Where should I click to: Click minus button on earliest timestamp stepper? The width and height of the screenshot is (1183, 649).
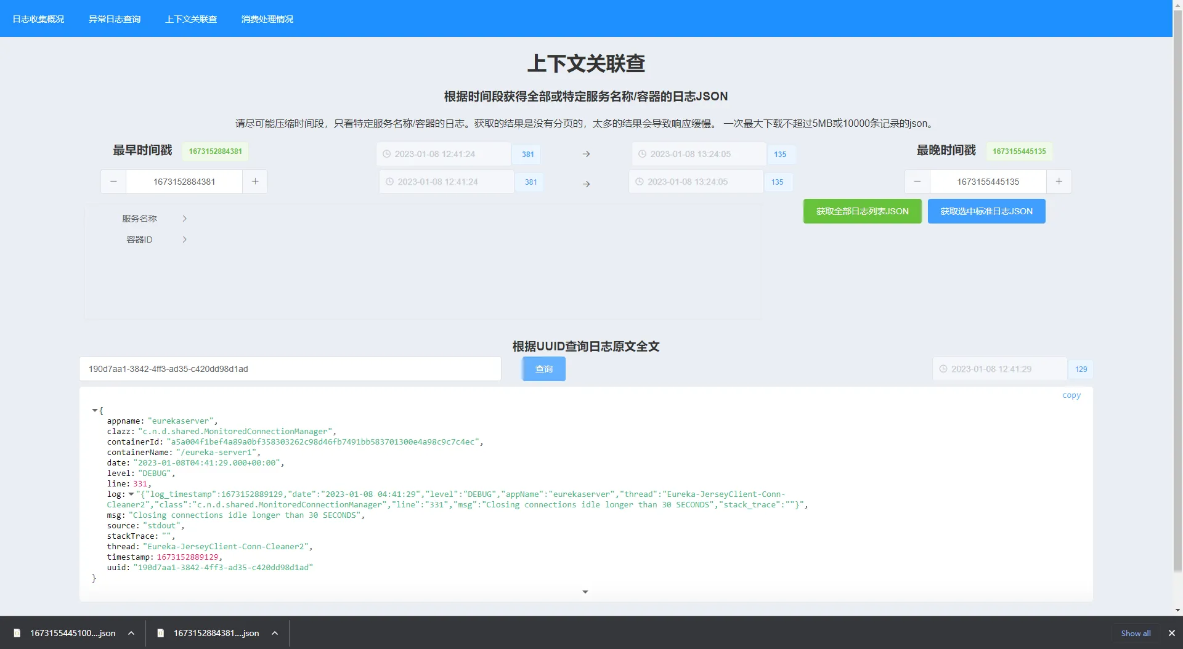(x=113, y=182)
